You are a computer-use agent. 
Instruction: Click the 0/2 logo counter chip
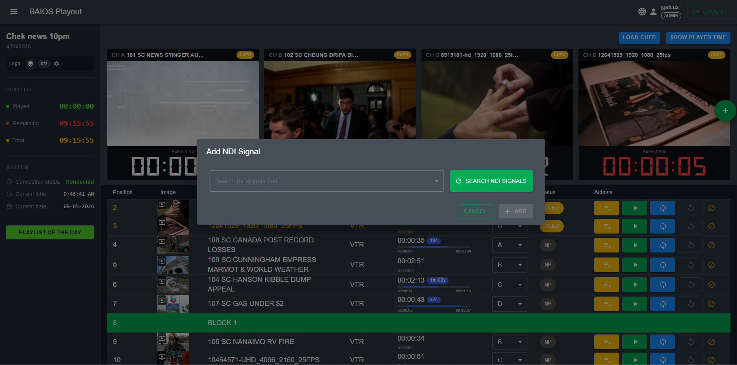click(44, 64)
